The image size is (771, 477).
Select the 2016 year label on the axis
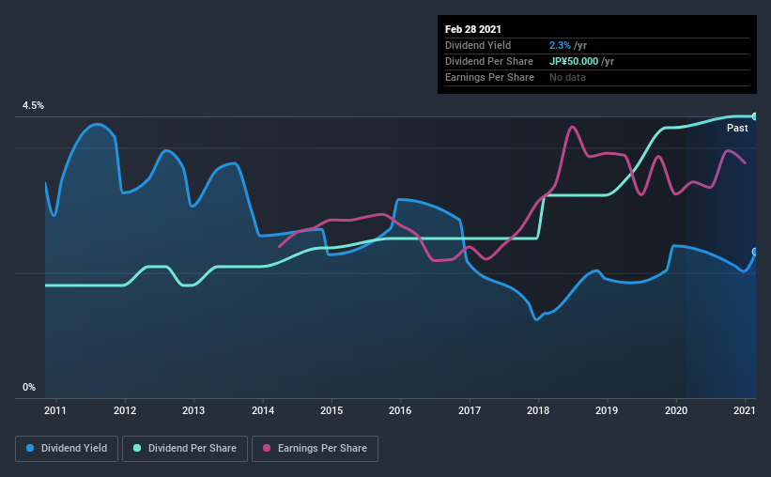click(400, 410)
